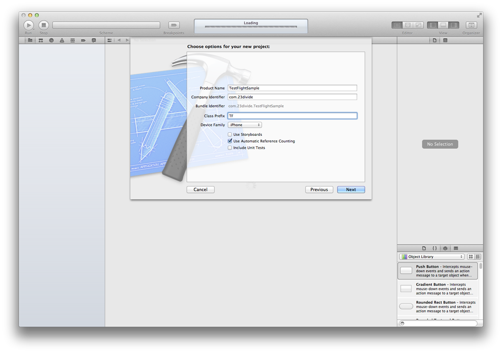
Task: Enable the Include Unit Tests checkbox
Action: [x=230, y=148]
